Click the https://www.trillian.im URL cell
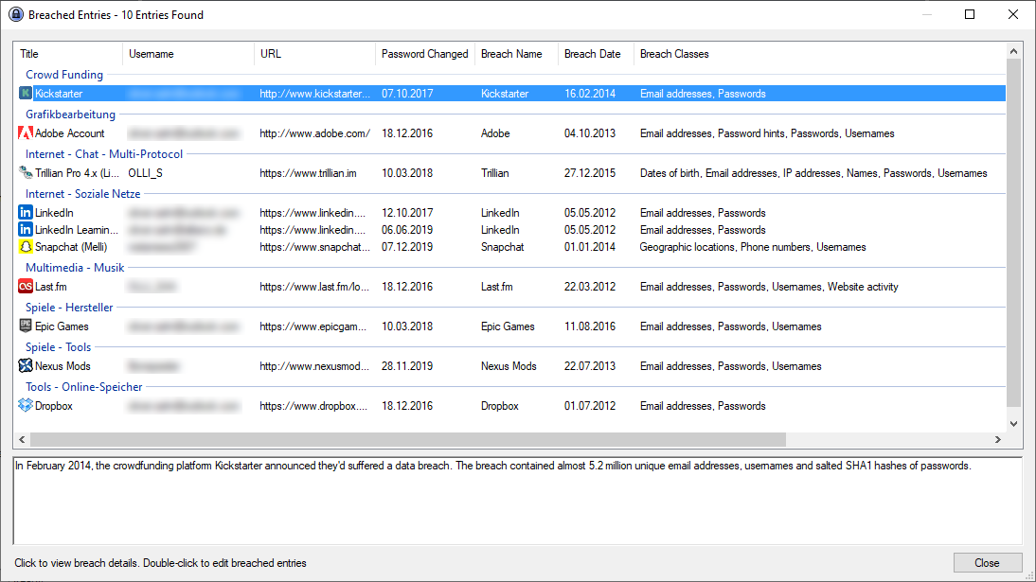Viewport: 1036px width, 582px height. [x=308, y=173]
